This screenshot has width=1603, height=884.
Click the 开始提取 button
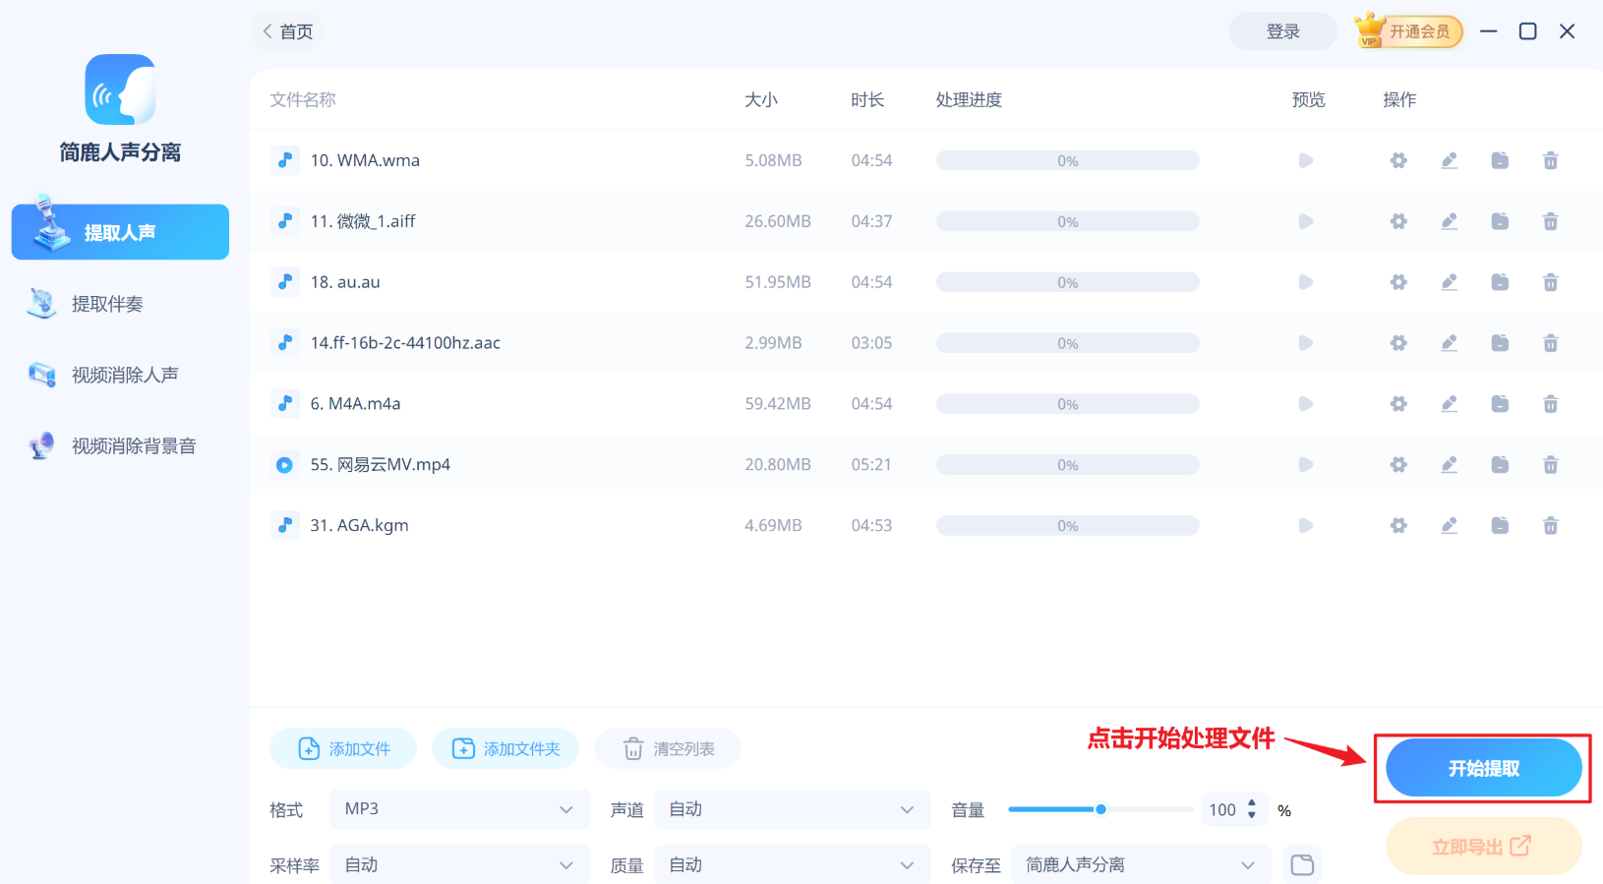pos(1483,768)
